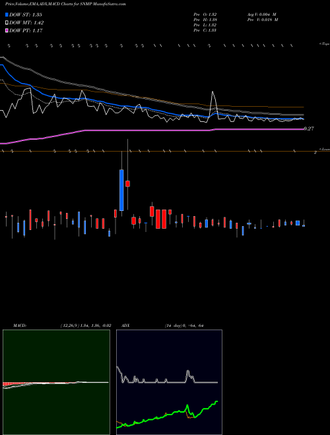Screen dimensions: 330x435
Task: Click the 'Pre H: 1.38' value
Action: tap(205, 20)
